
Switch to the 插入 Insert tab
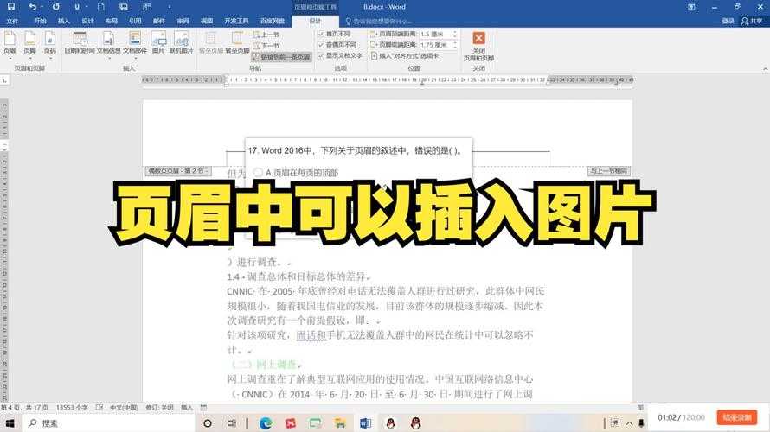pyautogui.click(x=64, y=21)
